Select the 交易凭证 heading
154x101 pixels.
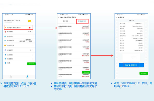(x=131, y=21)
